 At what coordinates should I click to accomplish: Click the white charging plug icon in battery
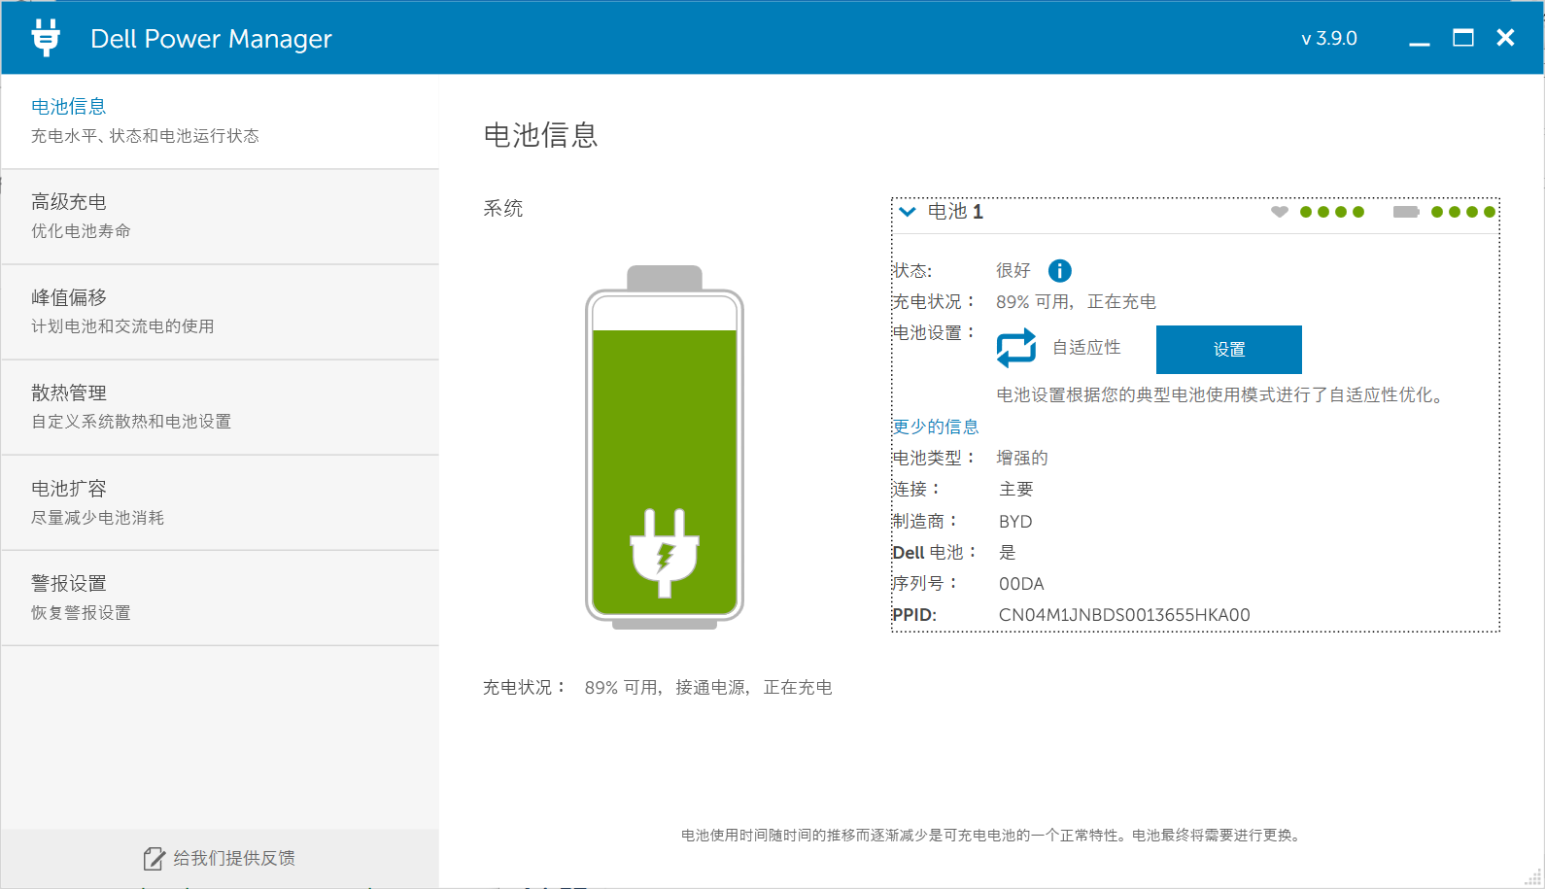click(665, 554)
